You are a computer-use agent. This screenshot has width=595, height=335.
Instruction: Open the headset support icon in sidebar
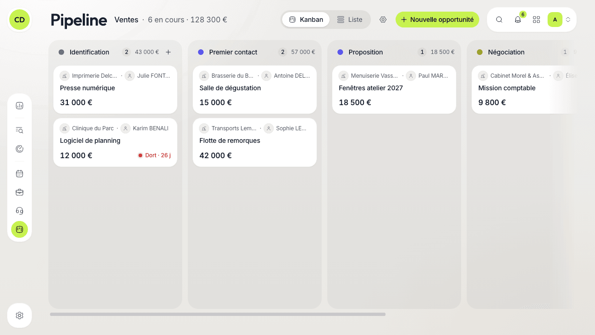point(20,211)
